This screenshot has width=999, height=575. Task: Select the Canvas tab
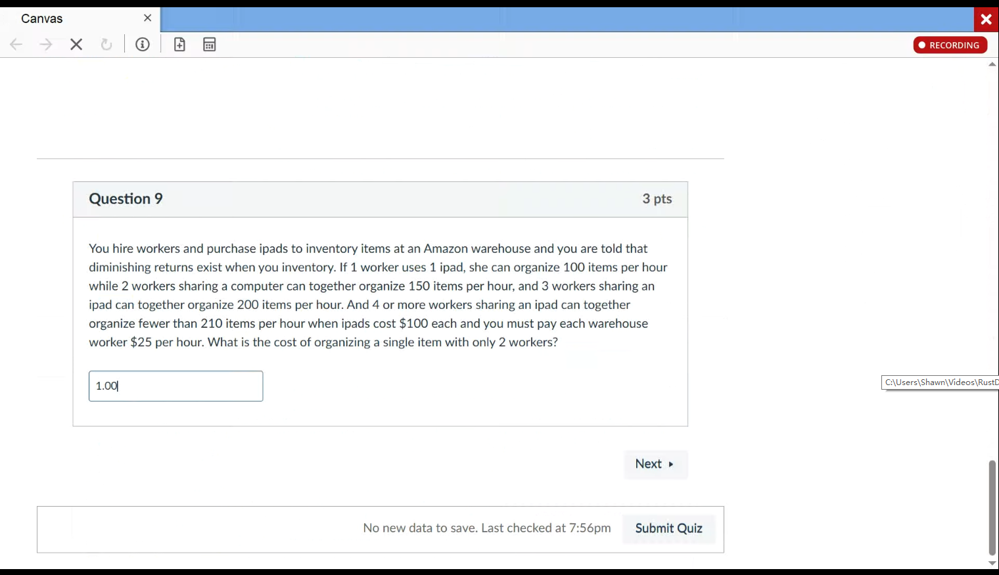click(x=80, y=19)
